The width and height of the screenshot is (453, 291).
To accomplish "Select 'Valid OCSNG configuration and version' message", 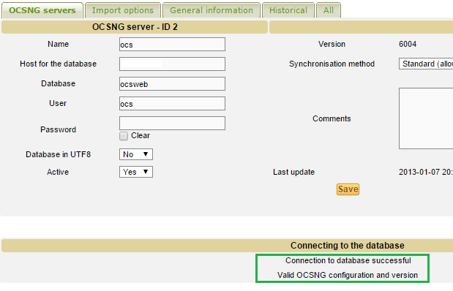I will 348,275.
